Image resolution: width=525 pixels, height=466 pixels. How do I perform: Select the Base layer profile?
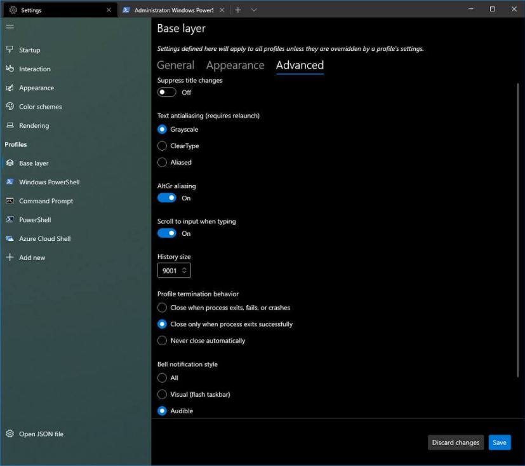pyautogui.click(x=76, y=163)
